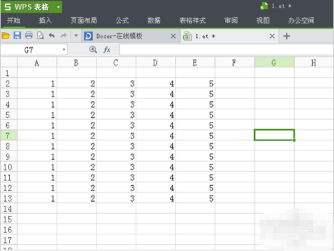Screen dimensions: 334x251
Task: Save the spreadsheet using the floppy icon
Action: pos(17,35)
